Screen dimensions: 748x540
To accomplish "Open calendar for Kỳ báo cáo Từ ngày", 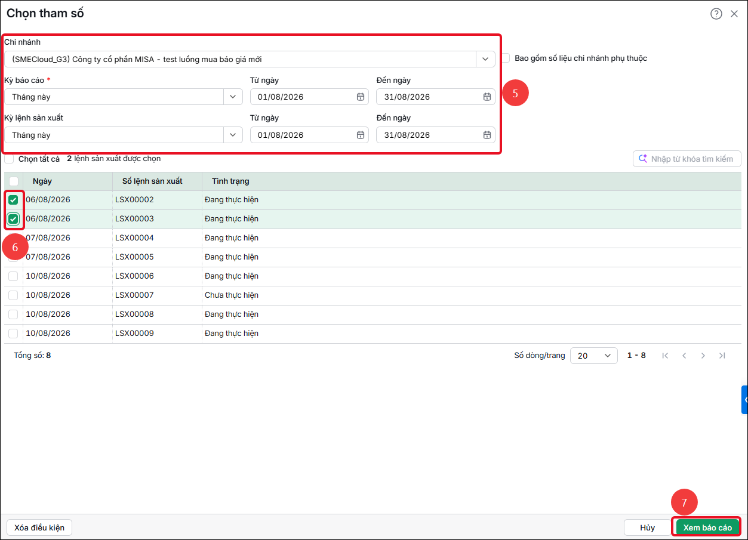I will click(x=361, y=97).
